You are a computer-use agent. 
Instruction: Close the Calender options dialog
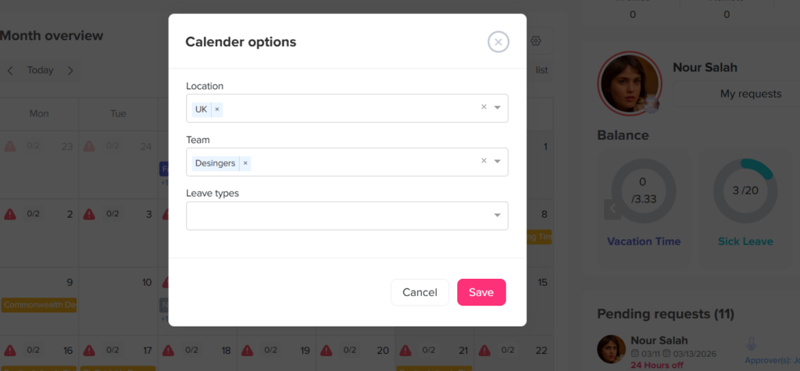coord(498,42)
